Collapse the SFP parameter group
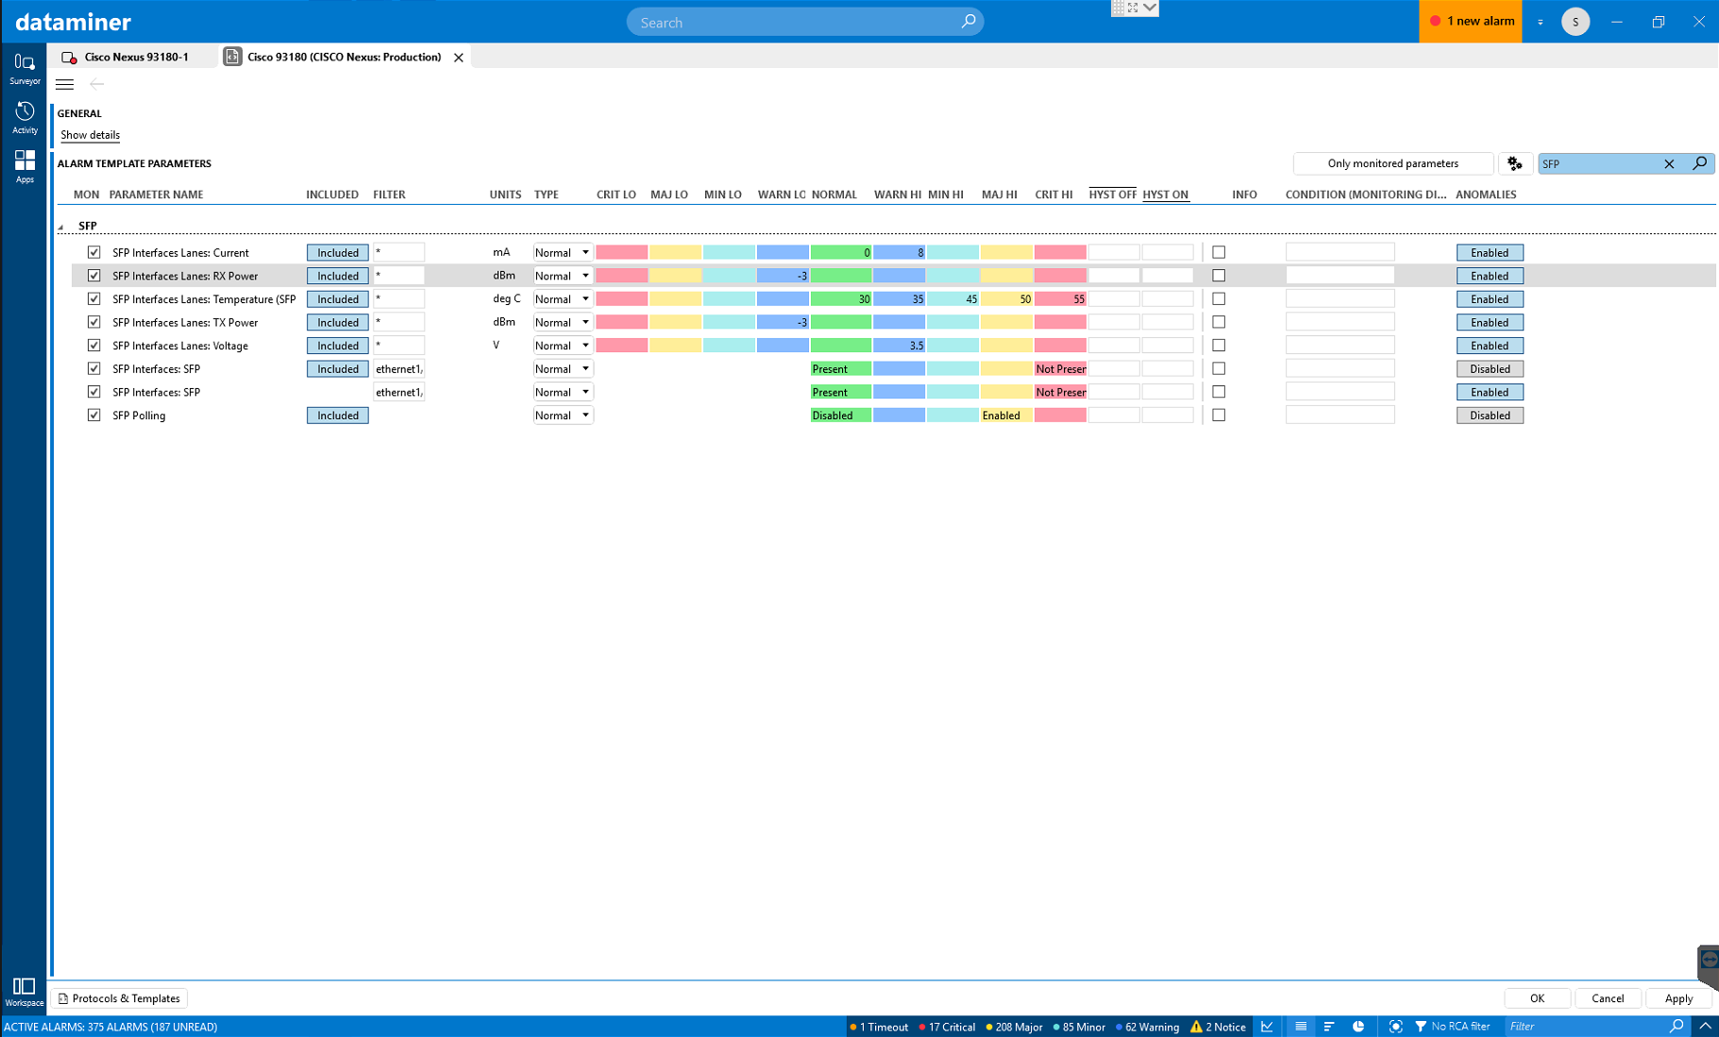 coord(61,227)
